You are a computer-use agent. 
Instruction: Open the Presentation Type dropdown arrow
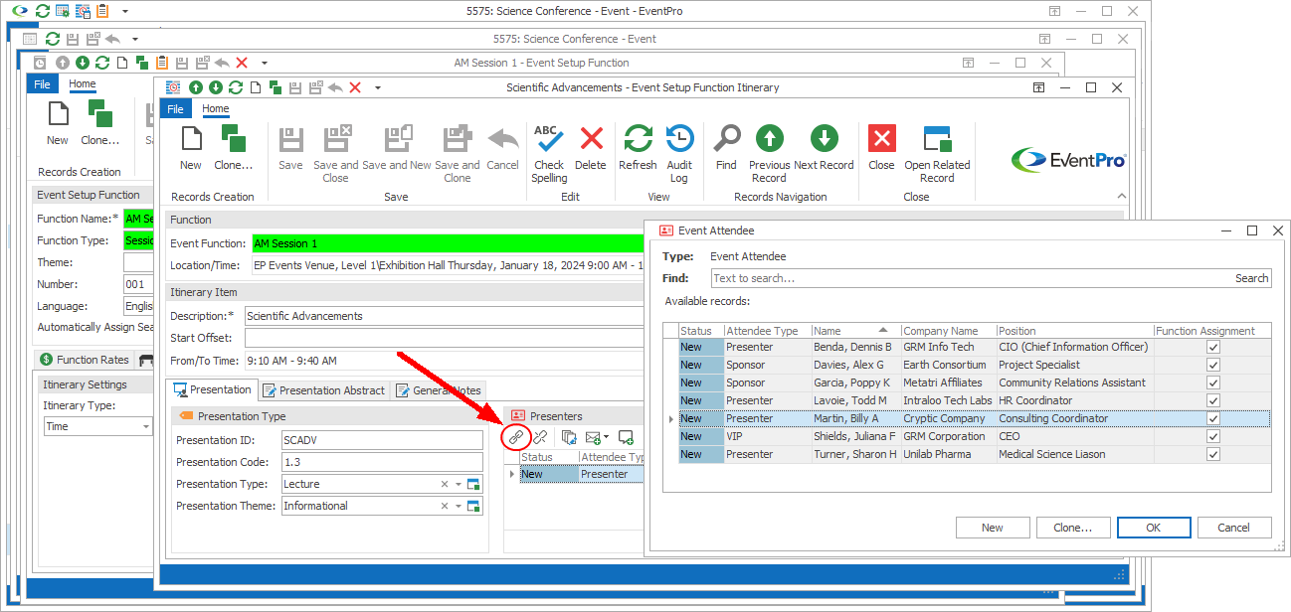point(459,484)
